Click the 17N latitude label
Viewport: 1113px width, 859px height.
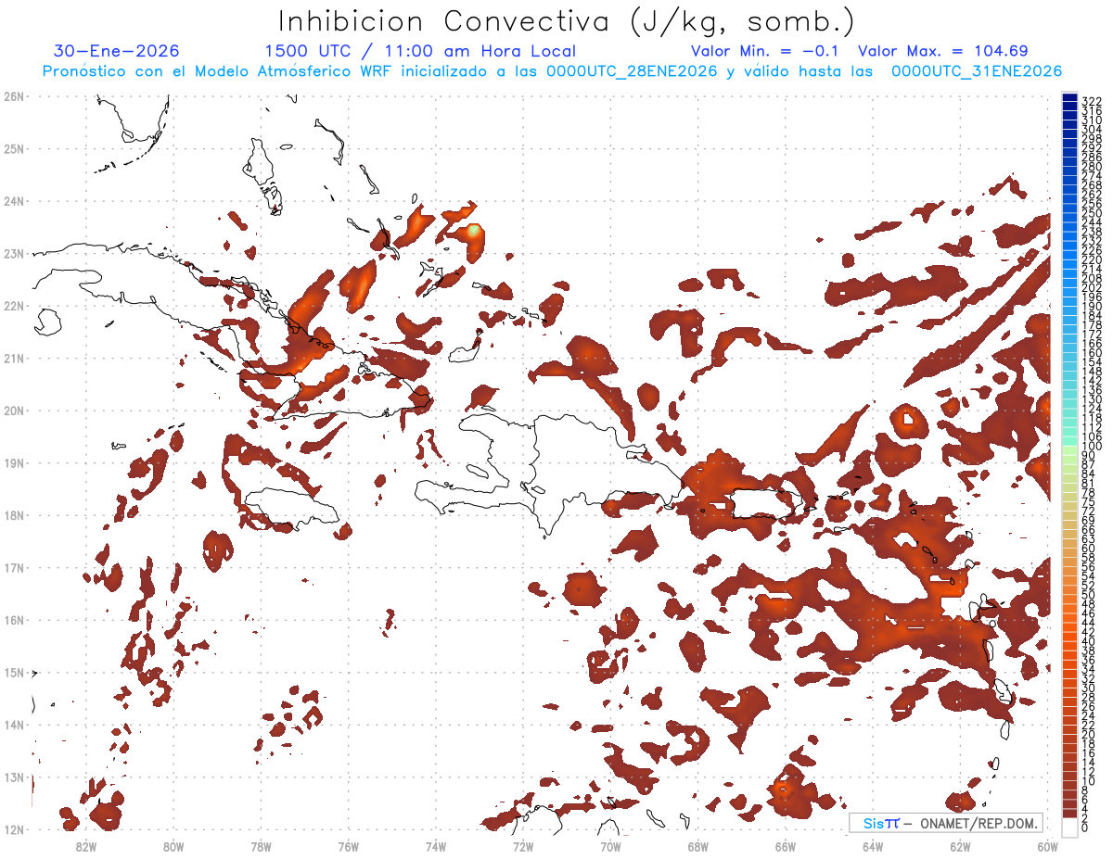tap(13, 567)
